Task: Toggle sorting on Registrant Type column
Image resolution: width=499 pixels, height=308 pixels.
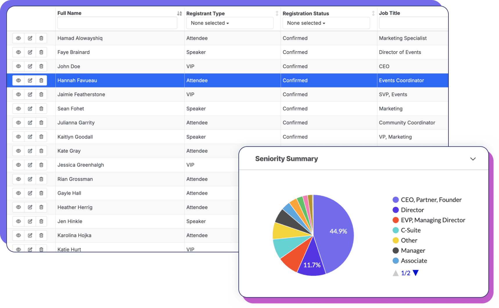Action: coord(277,13)
